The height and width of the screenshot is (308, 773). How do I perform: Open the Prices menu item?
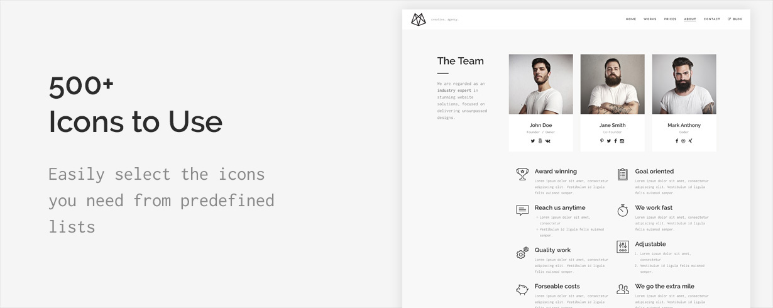[671, 19]
